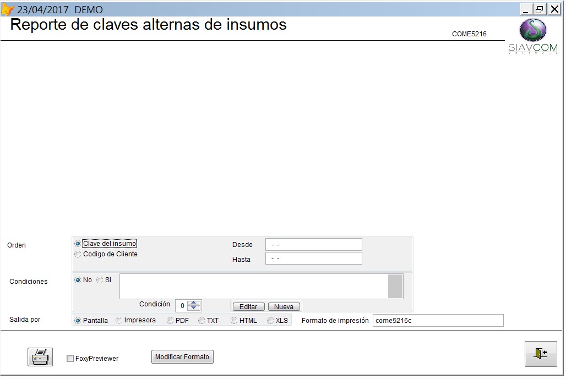
Task: Minimize the report window
Action: 526,9
